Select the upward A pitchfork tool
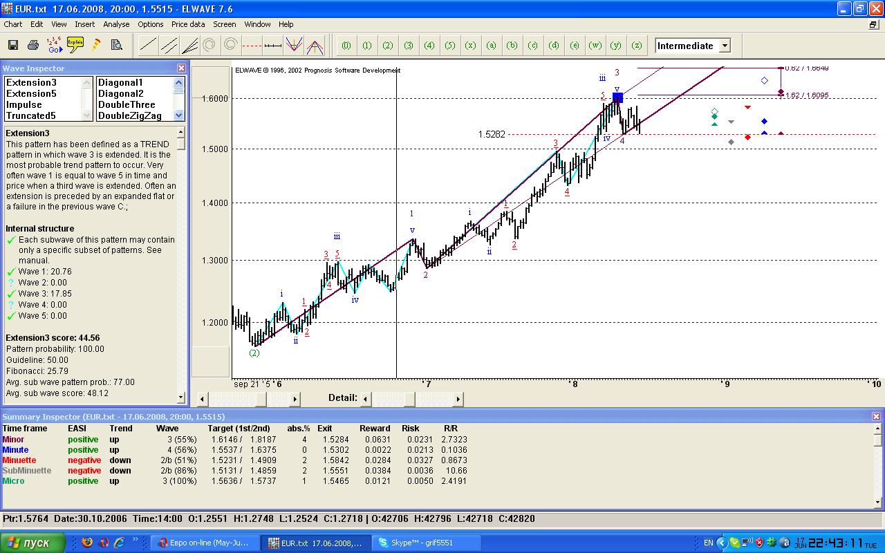885x553 pixels. click(315, 46)
